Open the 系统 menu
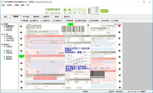Viewport: 153px width, 93px height. [x=3, y=5]
